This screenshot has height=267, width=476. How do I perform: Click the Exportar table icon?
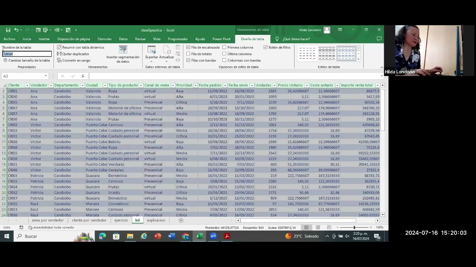tap(151, 50)
